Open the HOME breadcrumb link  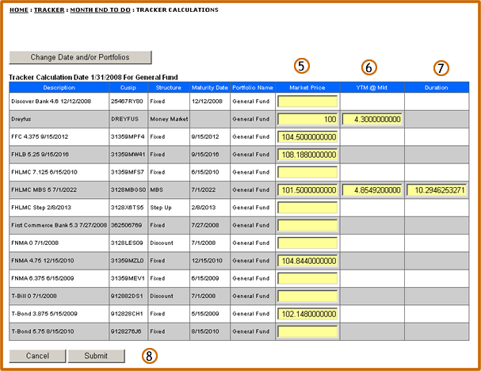coord(19,10)
